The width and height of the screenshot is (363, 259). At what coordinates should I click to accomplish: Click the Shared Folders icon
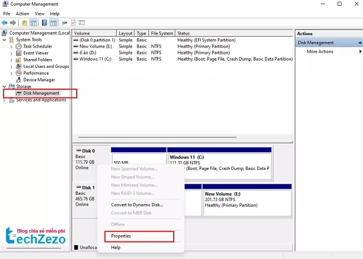point(19,60)
